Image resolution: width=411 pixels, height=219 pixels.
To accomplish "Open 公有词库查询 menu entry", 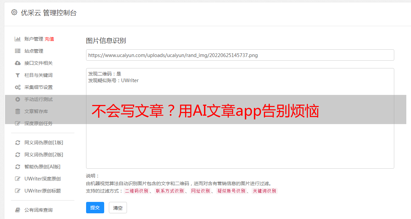I will (39, 210).
